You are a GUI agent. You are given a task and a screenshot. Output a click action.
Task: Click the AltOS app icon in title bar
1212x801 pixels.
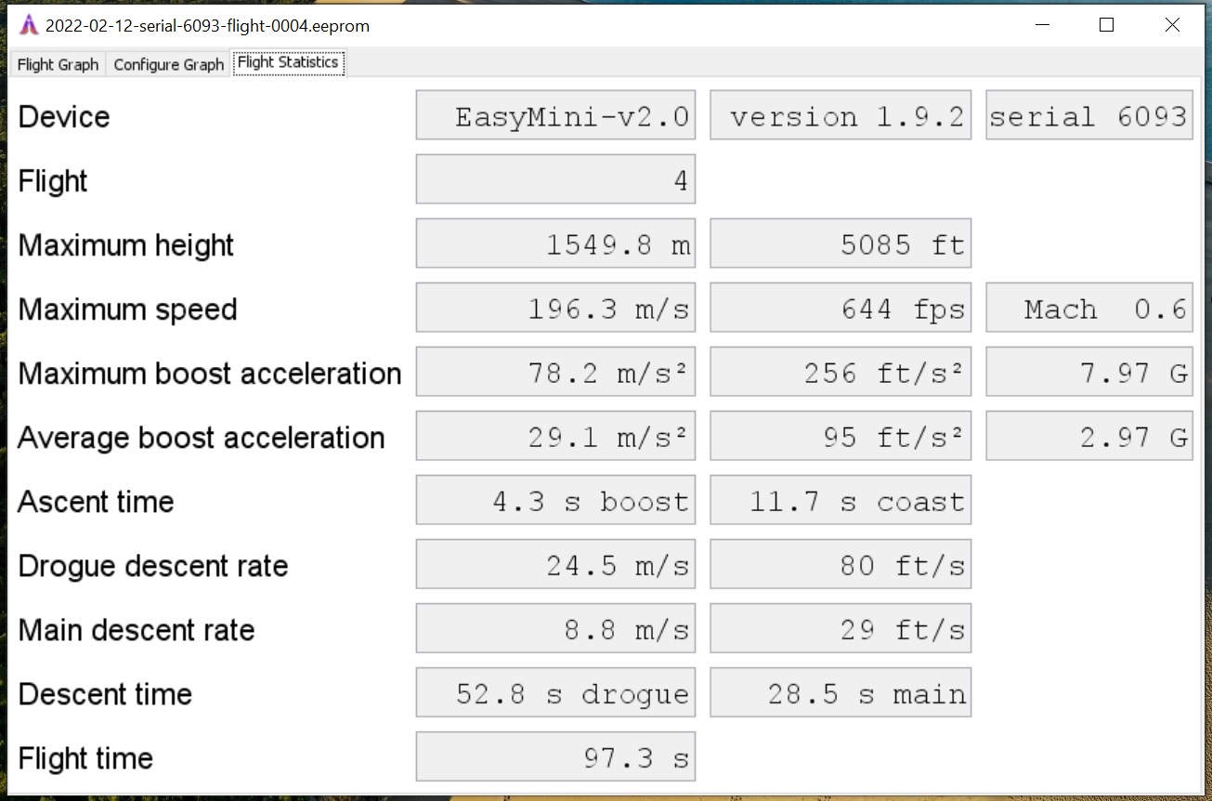(x=29, y=25)
